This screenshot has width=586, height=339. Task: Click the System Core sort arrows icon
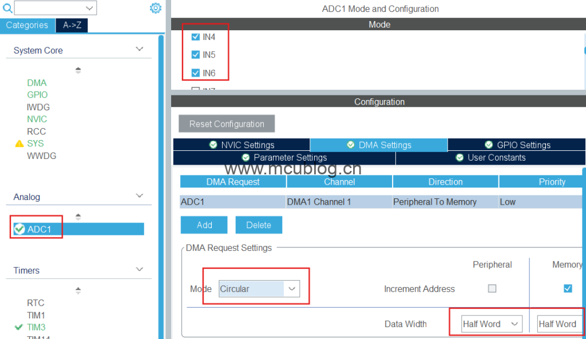(78, 70)
